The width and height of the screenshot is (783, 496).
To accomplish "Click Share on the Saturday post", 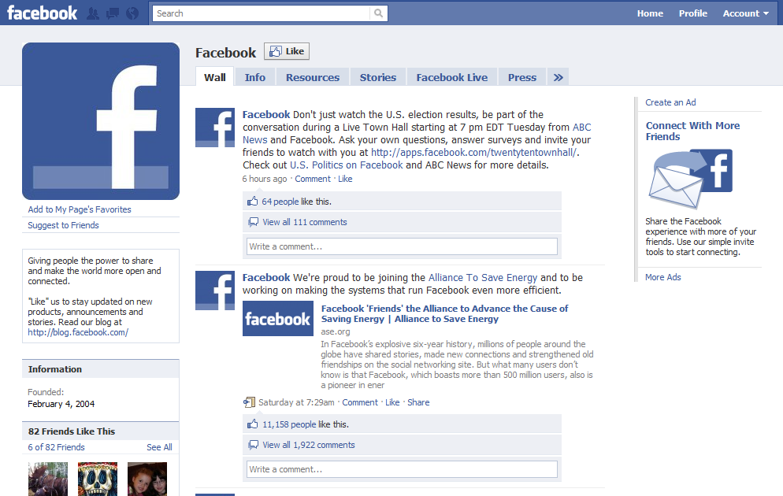I will point(418,402).
